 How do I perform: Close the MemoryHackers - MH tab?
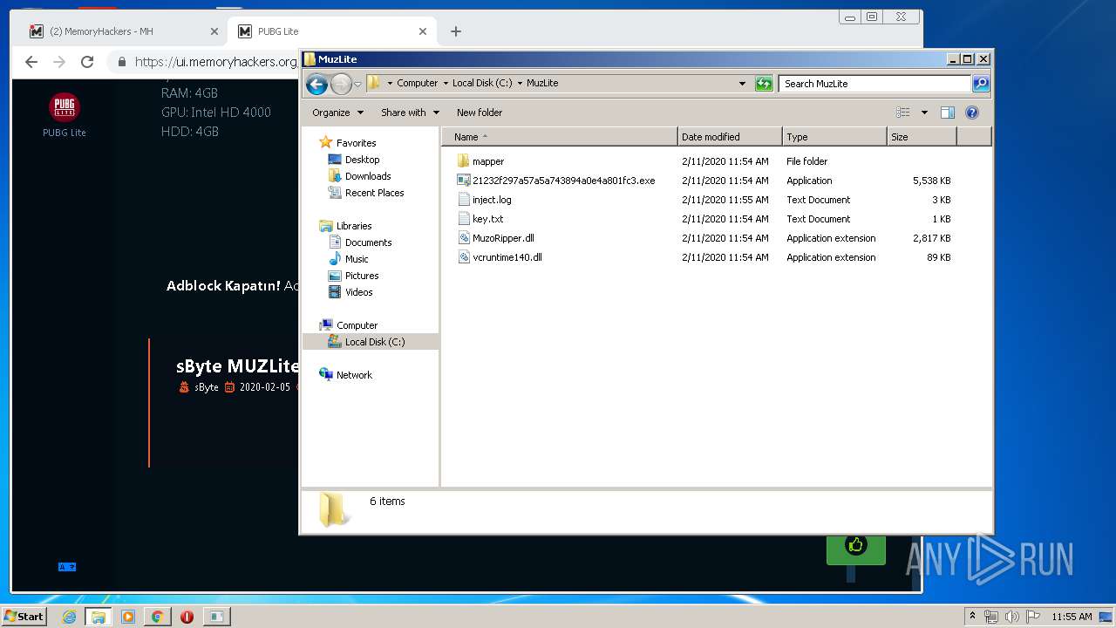point(214,31)
